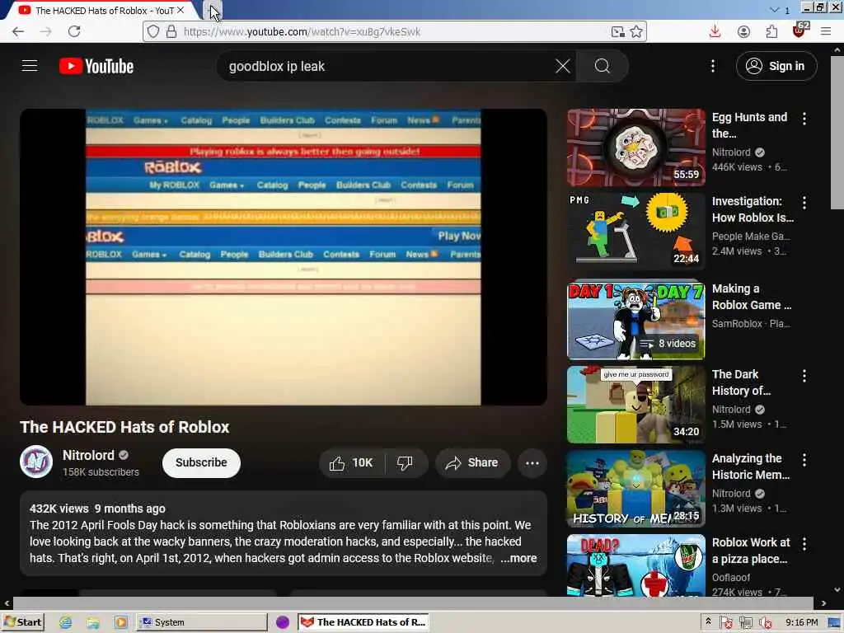Open options for Investigation video

tap(804, 203)
